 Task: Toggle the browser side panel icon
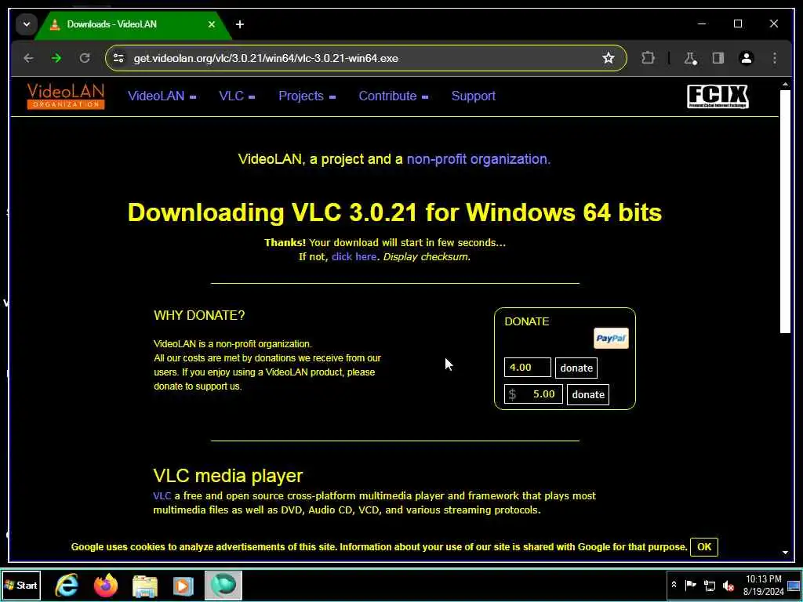coord(718,58)
